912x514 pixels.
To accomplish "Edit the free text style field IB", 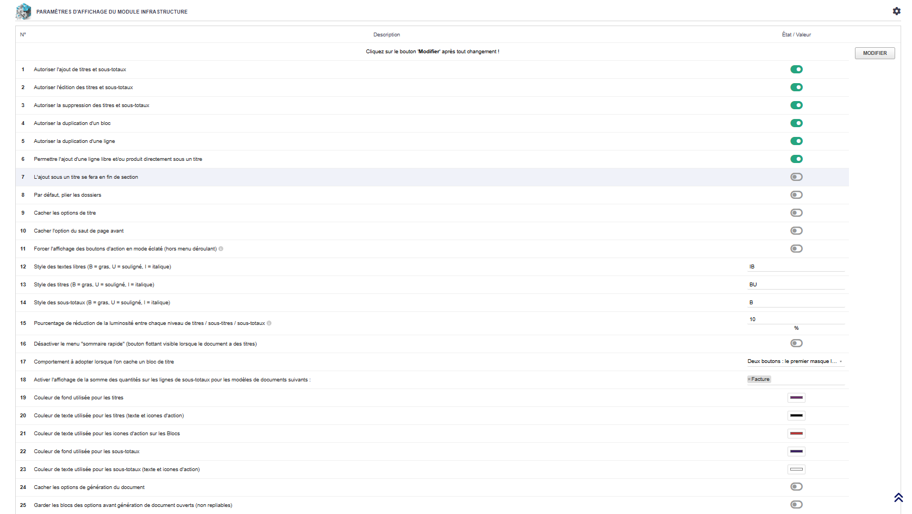I will click(796, 267).
